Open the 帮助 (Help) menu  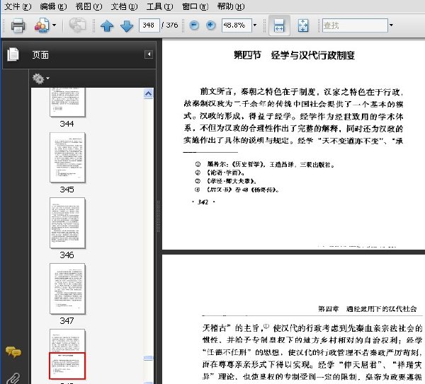[x=231, y=6]
